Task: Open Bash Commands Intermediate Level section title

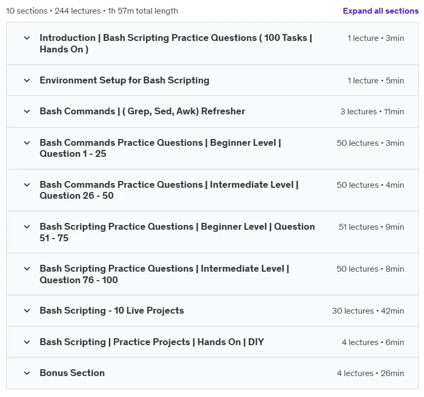Action: [169, 190]
